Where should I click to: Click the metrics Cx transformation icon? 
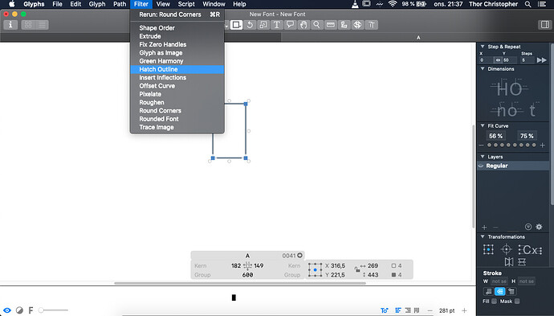[x=531, y=250]
